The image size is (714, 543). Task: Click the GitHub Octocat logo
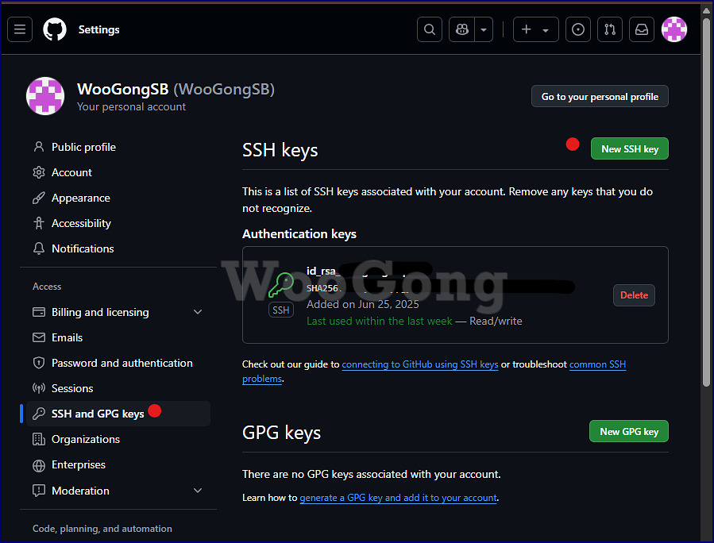coord(55,29)
